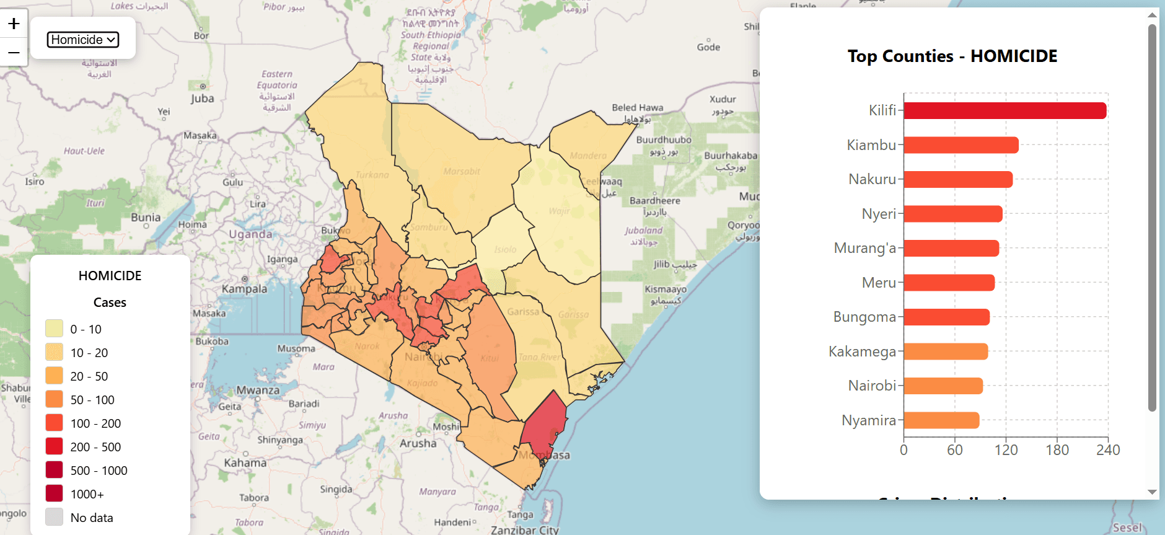Click the 1000+ legend swatch
The height and width of the screenshot is (535, 1165).
55,493
